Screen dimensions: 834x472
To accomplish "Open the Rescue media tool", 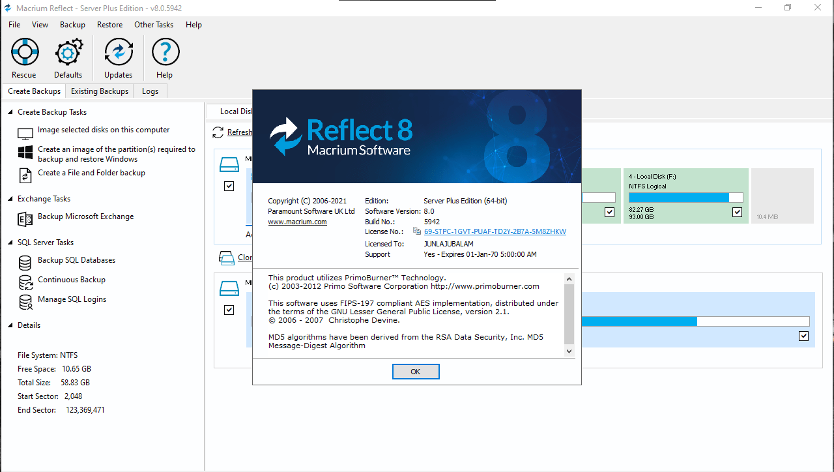I will click(25, 52).
